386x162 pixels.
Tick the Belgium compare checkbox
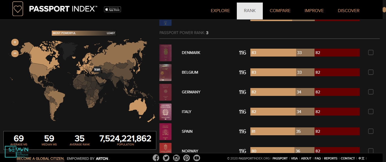point(371,72)
